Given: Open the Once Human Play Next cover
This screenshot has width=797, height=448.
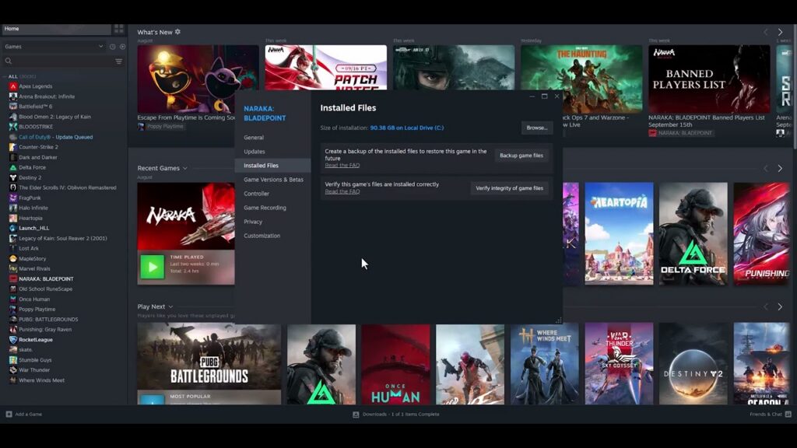Looking at the screenshot, I should [x=396, y=364].
